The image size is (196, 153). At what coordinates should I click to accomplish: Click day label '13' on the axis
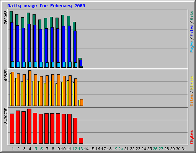click(80, 149)
